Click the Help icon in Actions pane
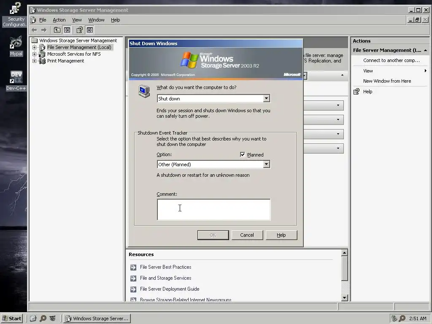Image resolution: width=432 pixels, height=324 pixels. pos(356,92)
